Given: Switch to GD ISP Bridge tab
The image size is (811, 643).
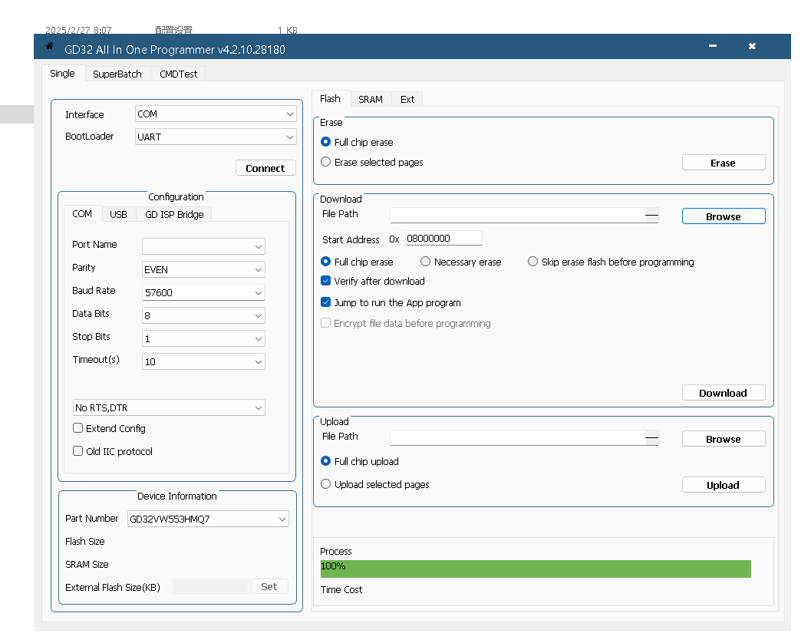Looking at the screenshot, I should coord(174,215).
